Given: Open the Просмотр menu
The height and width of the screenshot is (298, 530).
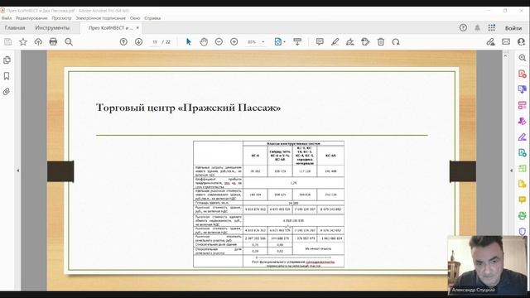Looking at the screenshot, I should 61,18.
